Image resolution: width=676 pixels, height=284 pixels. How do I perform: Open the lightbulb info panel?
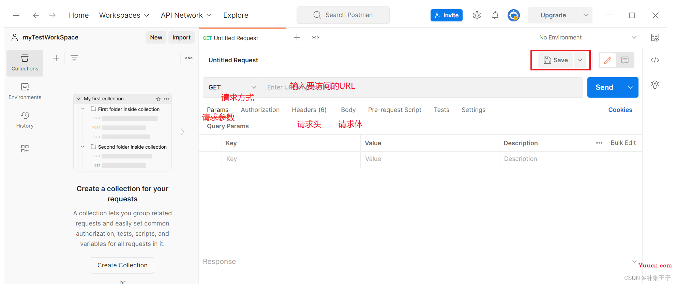655,84
